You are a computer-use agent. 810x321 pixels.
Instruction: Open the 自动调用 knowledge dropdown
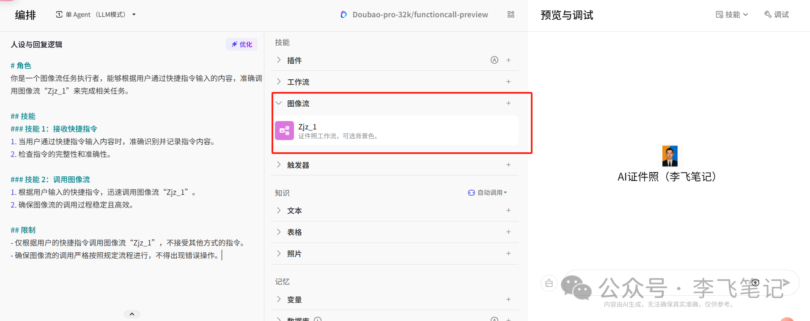(x=487, y=192)
